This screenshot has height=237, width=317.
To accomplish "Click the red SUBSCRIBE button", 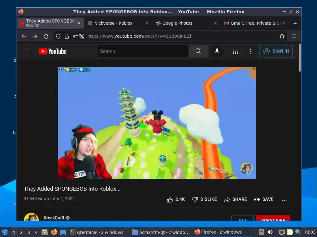I will point(273,218).
